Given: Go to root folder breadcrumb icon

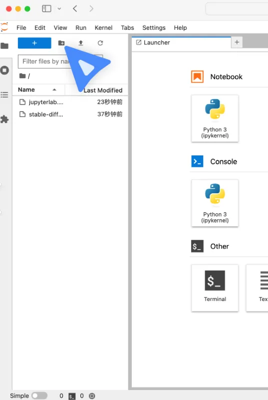Looking at the screenshot, I should click(x=22, y=76).
